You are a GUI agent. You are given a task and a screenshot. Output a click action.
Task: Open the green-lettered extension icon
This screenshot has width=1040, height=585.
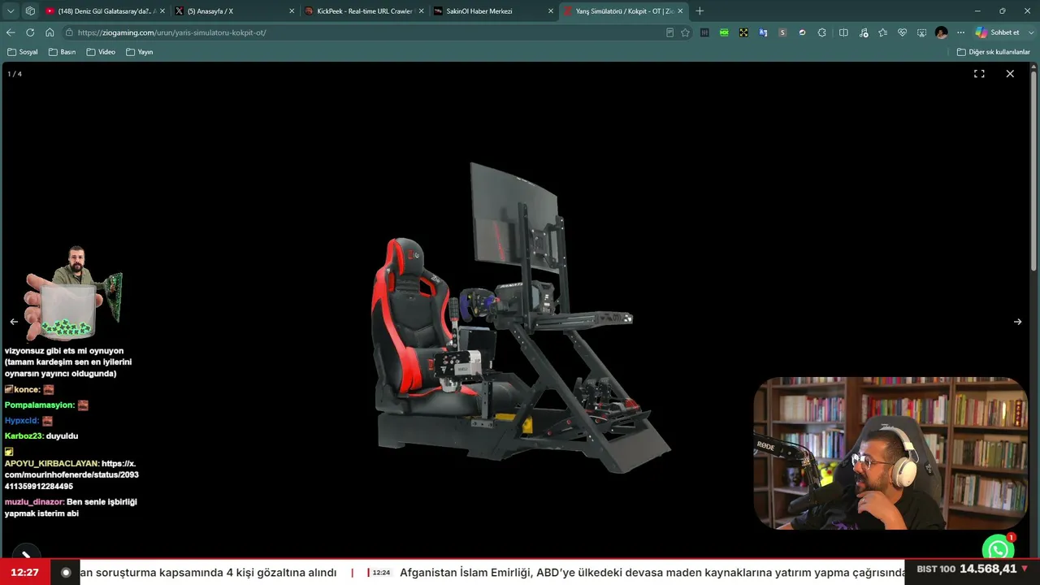724,32
